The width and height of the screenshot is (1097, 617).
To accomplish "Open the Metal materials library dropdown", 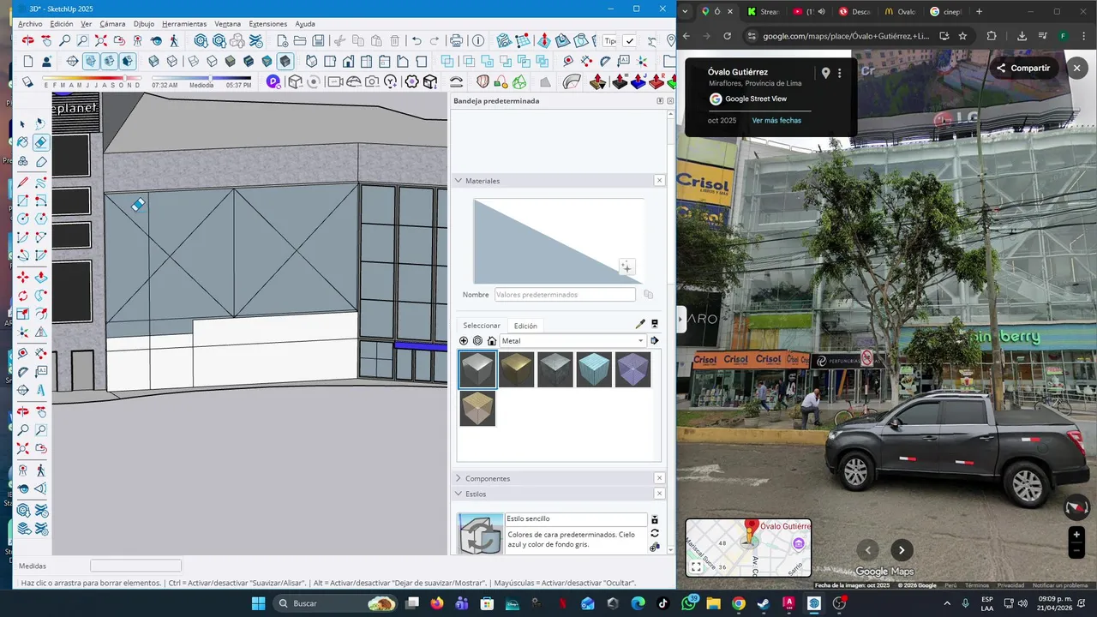I will pyautogui.click(x=572, y=341).
